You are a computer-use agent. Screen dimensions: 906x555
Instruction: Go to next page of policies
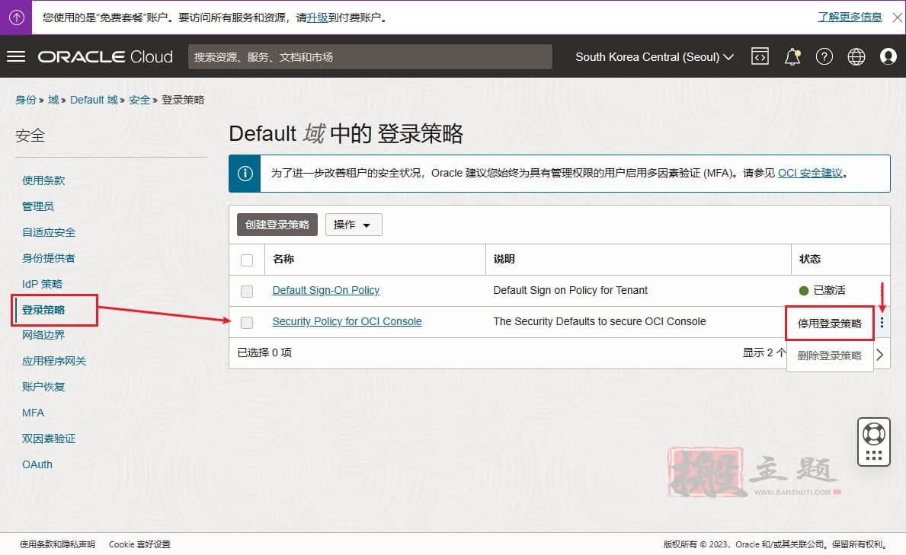[x=880, y=355]
